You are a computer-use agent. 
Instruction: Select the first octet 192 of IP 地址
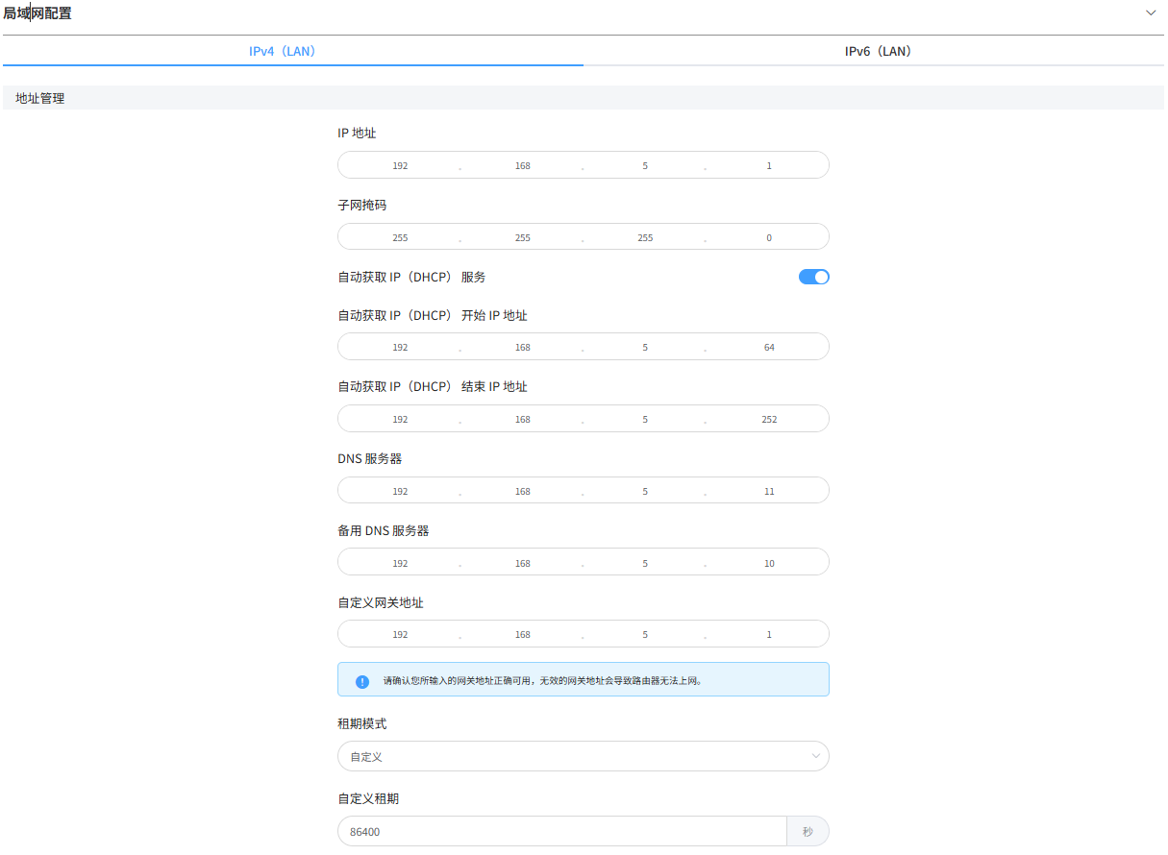(x=400, y=164)
